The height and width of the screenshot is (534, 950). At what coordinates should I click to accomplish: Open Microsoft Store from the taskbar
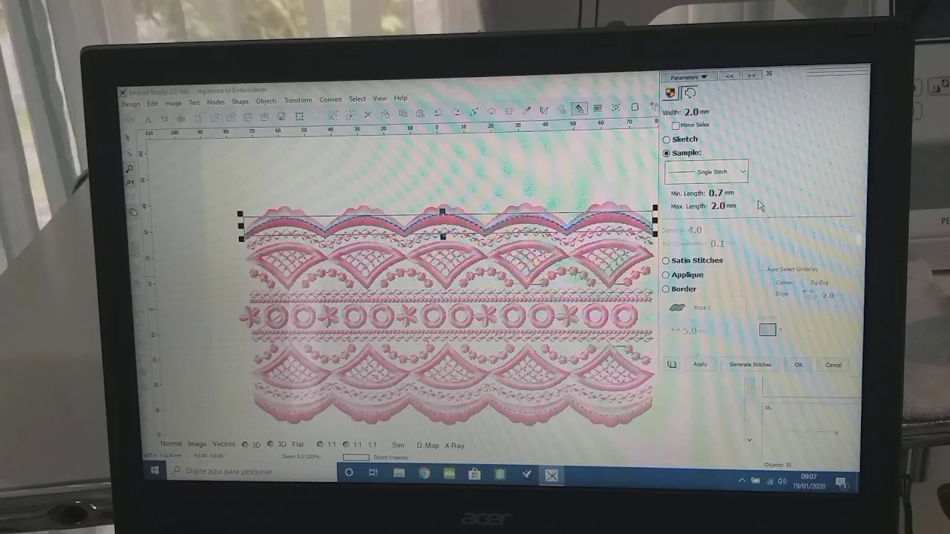pos(474,474)
